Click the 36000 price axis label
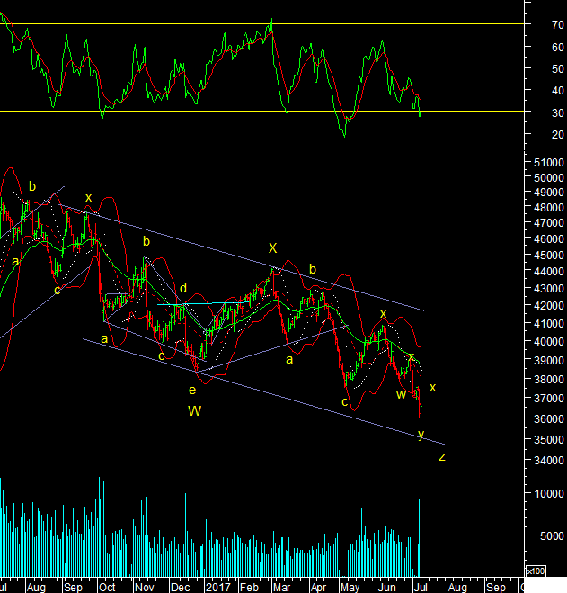Image resolution: width=567 pixels, height=593 pixels. point(548,419)
